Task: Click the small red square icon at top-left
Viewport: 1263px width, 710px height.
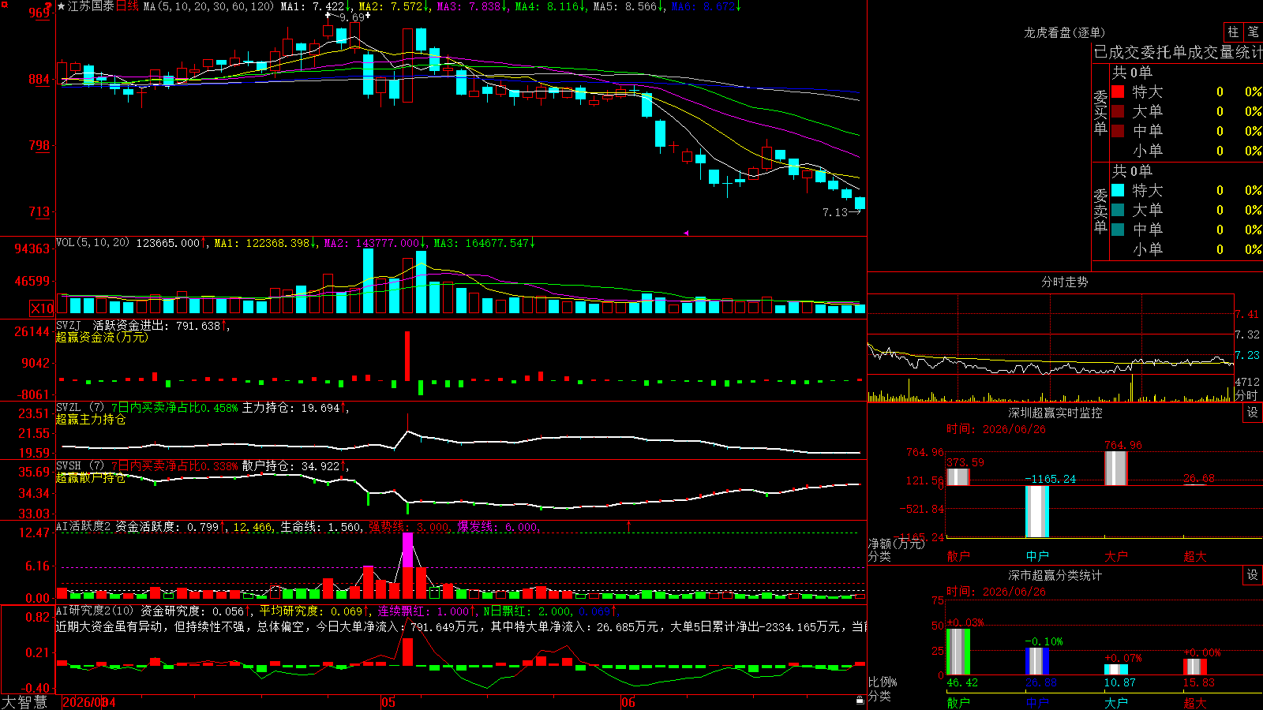Action: (x=3, y=2)
